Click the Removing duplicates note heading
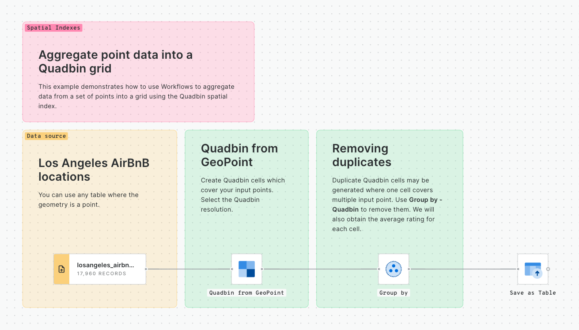The height and width of the screenshot is (330, 579). [x=361, y=155]
